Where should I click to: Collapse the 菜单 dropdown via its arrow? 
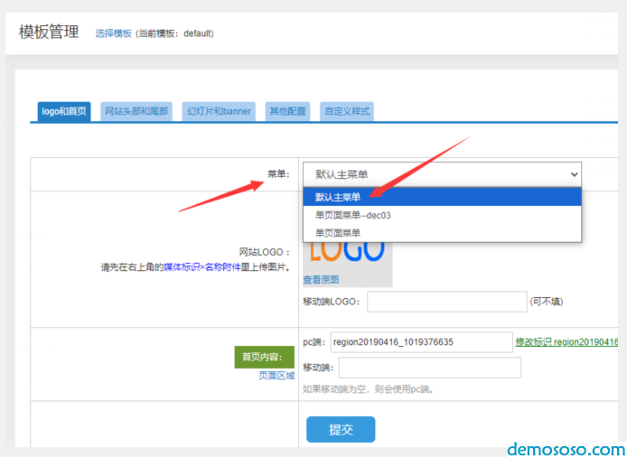tap(573, 174)
